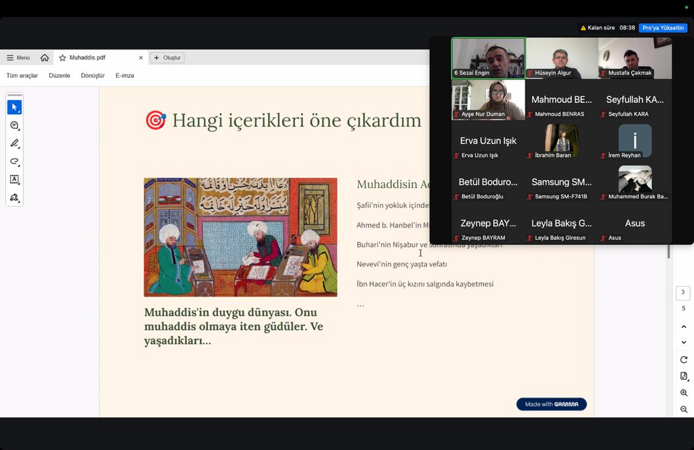Select the lasso markup tool
Image resolution: width=694 pixels, height=450 pixels.
[14, 162]
